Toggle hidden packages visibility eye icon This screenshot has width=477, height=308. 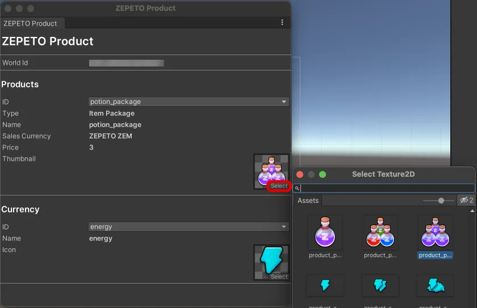click(x=466, y=200)
